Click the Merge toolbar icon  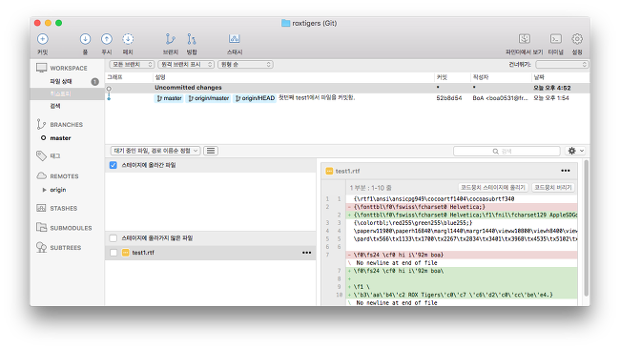192,39
